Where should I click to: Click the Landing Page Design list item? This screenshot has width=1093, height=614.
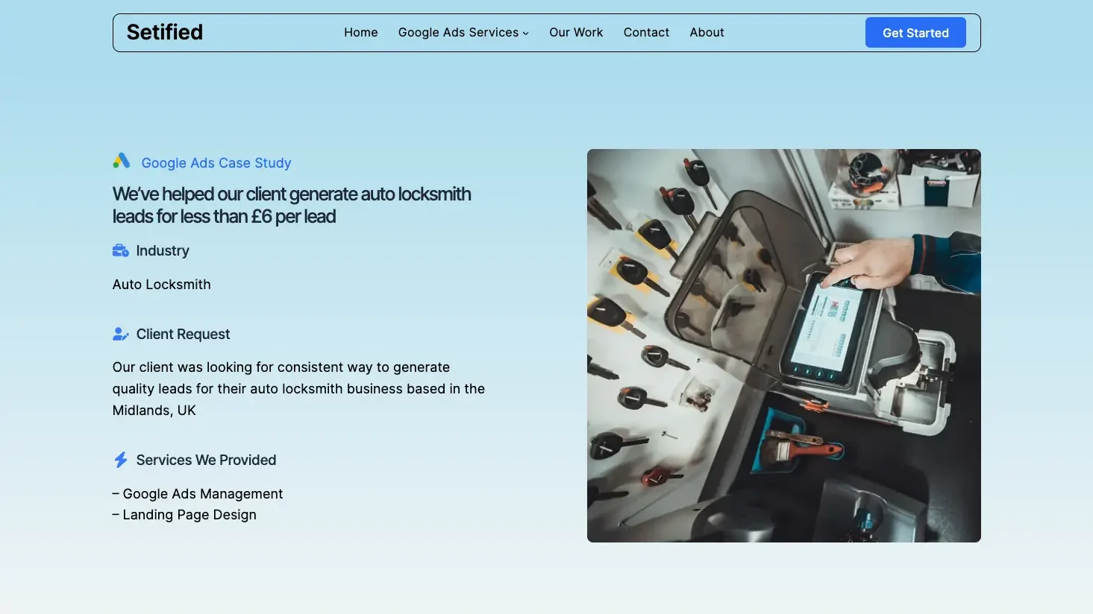click(185, 515)
